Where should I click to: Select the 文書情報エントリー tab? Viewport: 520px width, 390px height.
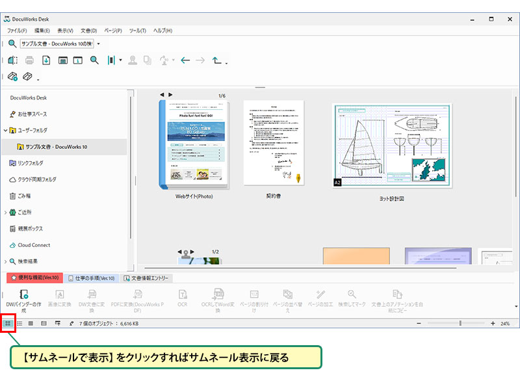[146, 278]
